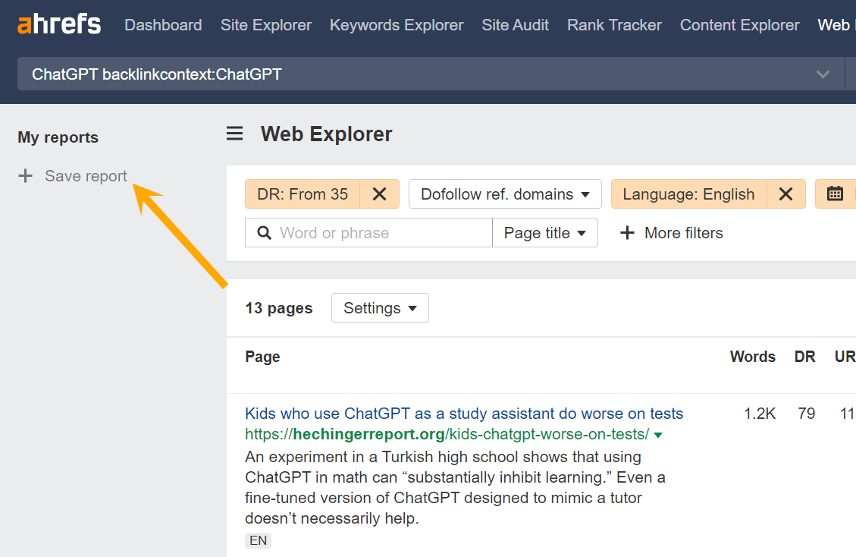Image resolution: width=856 pixels, height=557 pixels.
Task: Open the Page title scope dropdown
Action: (x=544, y=232)
